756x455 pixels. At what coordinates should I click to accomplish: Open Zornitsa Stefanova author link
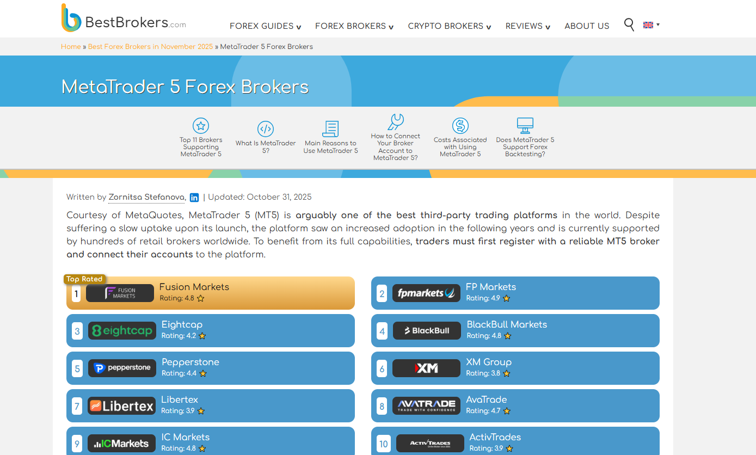(147, 197)
